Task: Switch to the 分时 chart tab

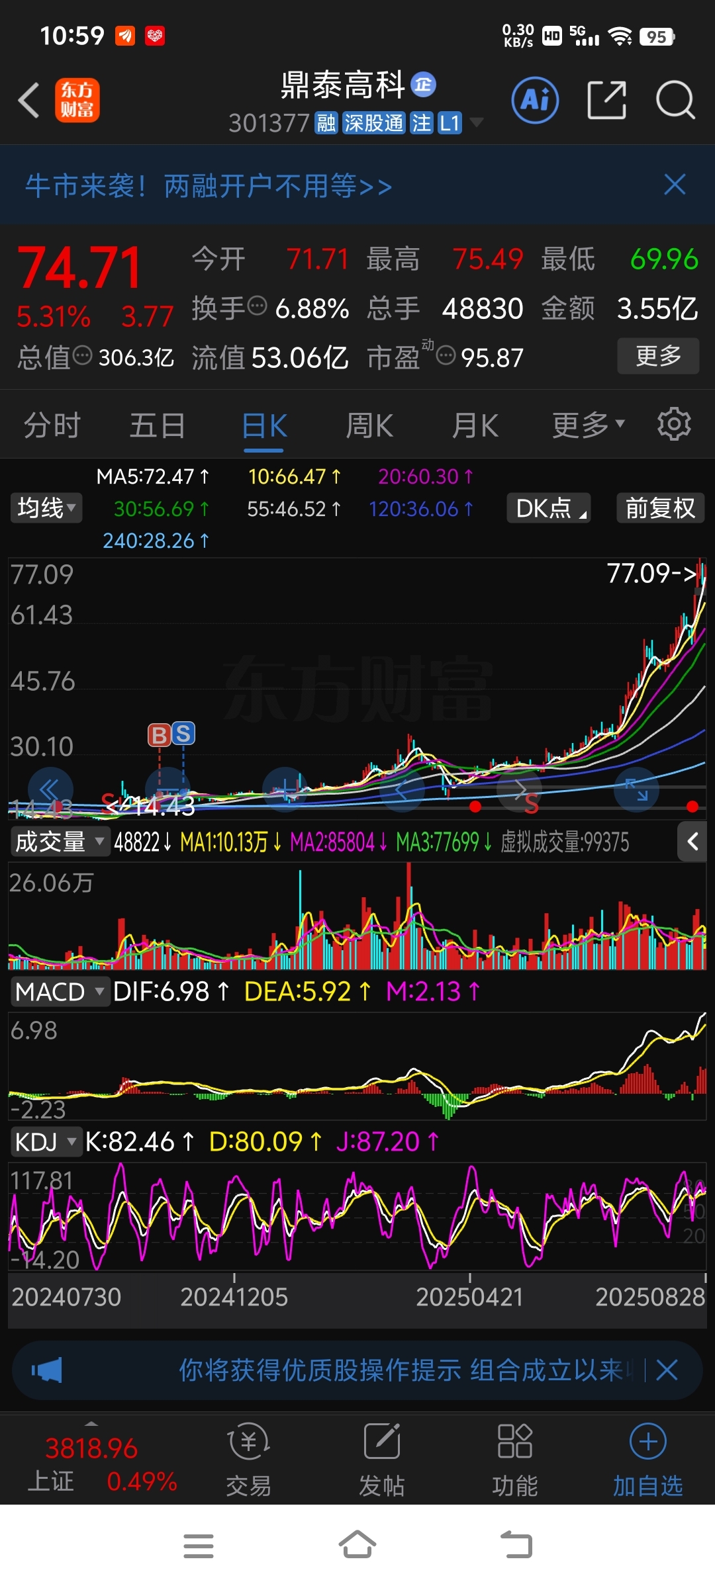Action: pos(52,425)
